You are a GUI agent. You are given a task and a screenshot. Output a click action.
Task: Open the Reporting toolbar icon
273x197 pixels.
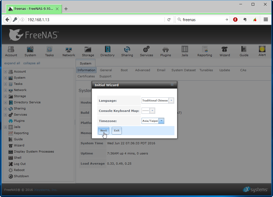point(205,51)
